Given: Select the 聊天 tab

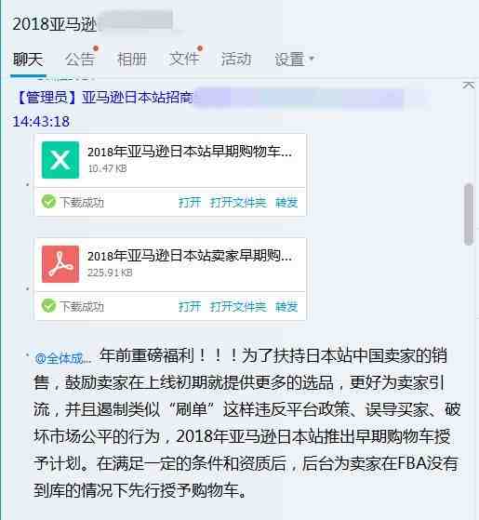Looking at the screenshot, I should point(28,60).
